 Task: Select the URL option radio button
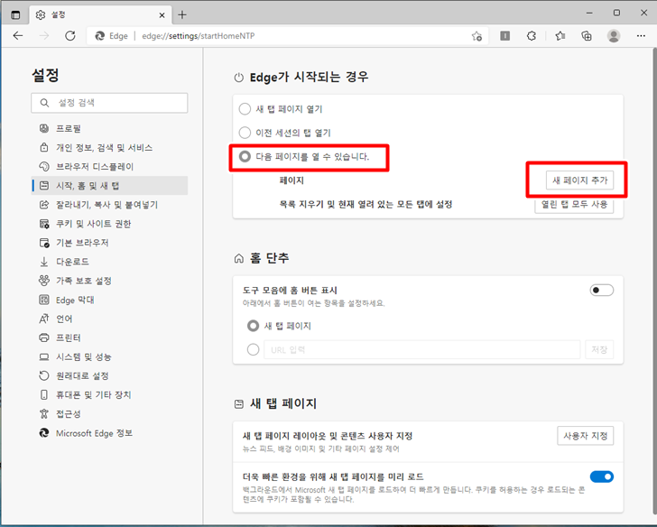(253, 349)
